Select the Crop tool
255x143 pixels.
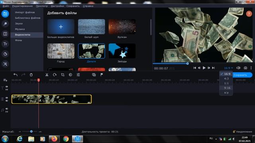coord(63,75)
